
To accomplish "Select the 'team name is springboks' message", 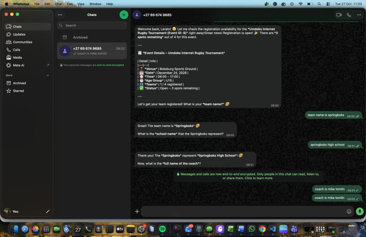I will pyautogui.click(x=333, y=115).
